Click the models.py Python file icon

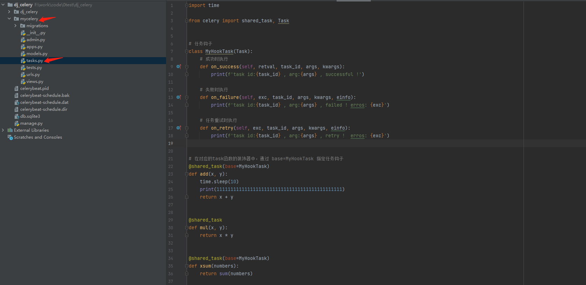pyautogui.click(x=23, y=54)
